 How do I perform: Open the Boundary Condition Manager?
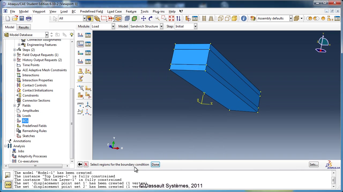(88, 44)
